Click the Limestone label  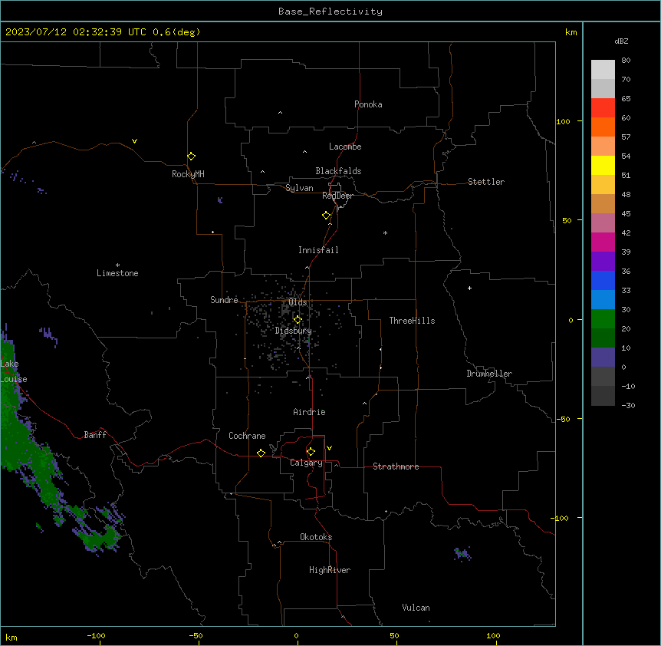117,273
